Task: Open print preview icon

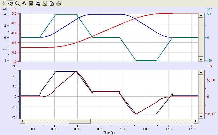Action: (x=52, y=3)
